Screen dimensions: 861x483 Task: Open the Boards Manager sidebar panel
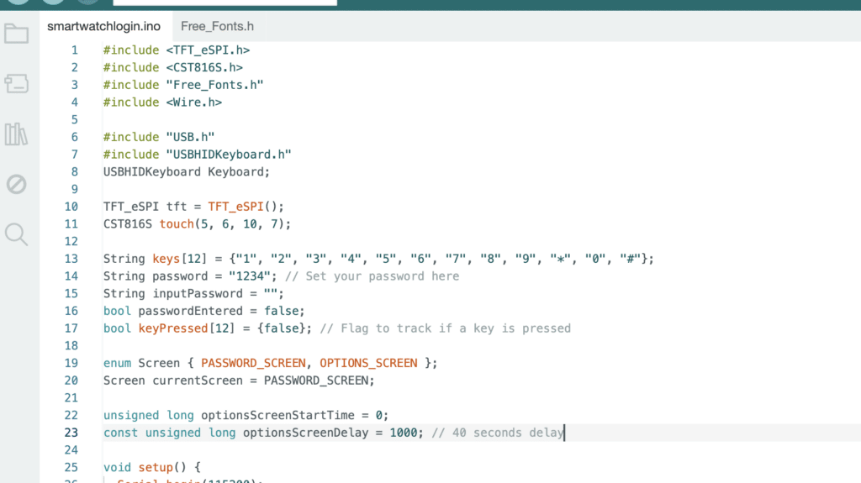click(x=16, y=83)
